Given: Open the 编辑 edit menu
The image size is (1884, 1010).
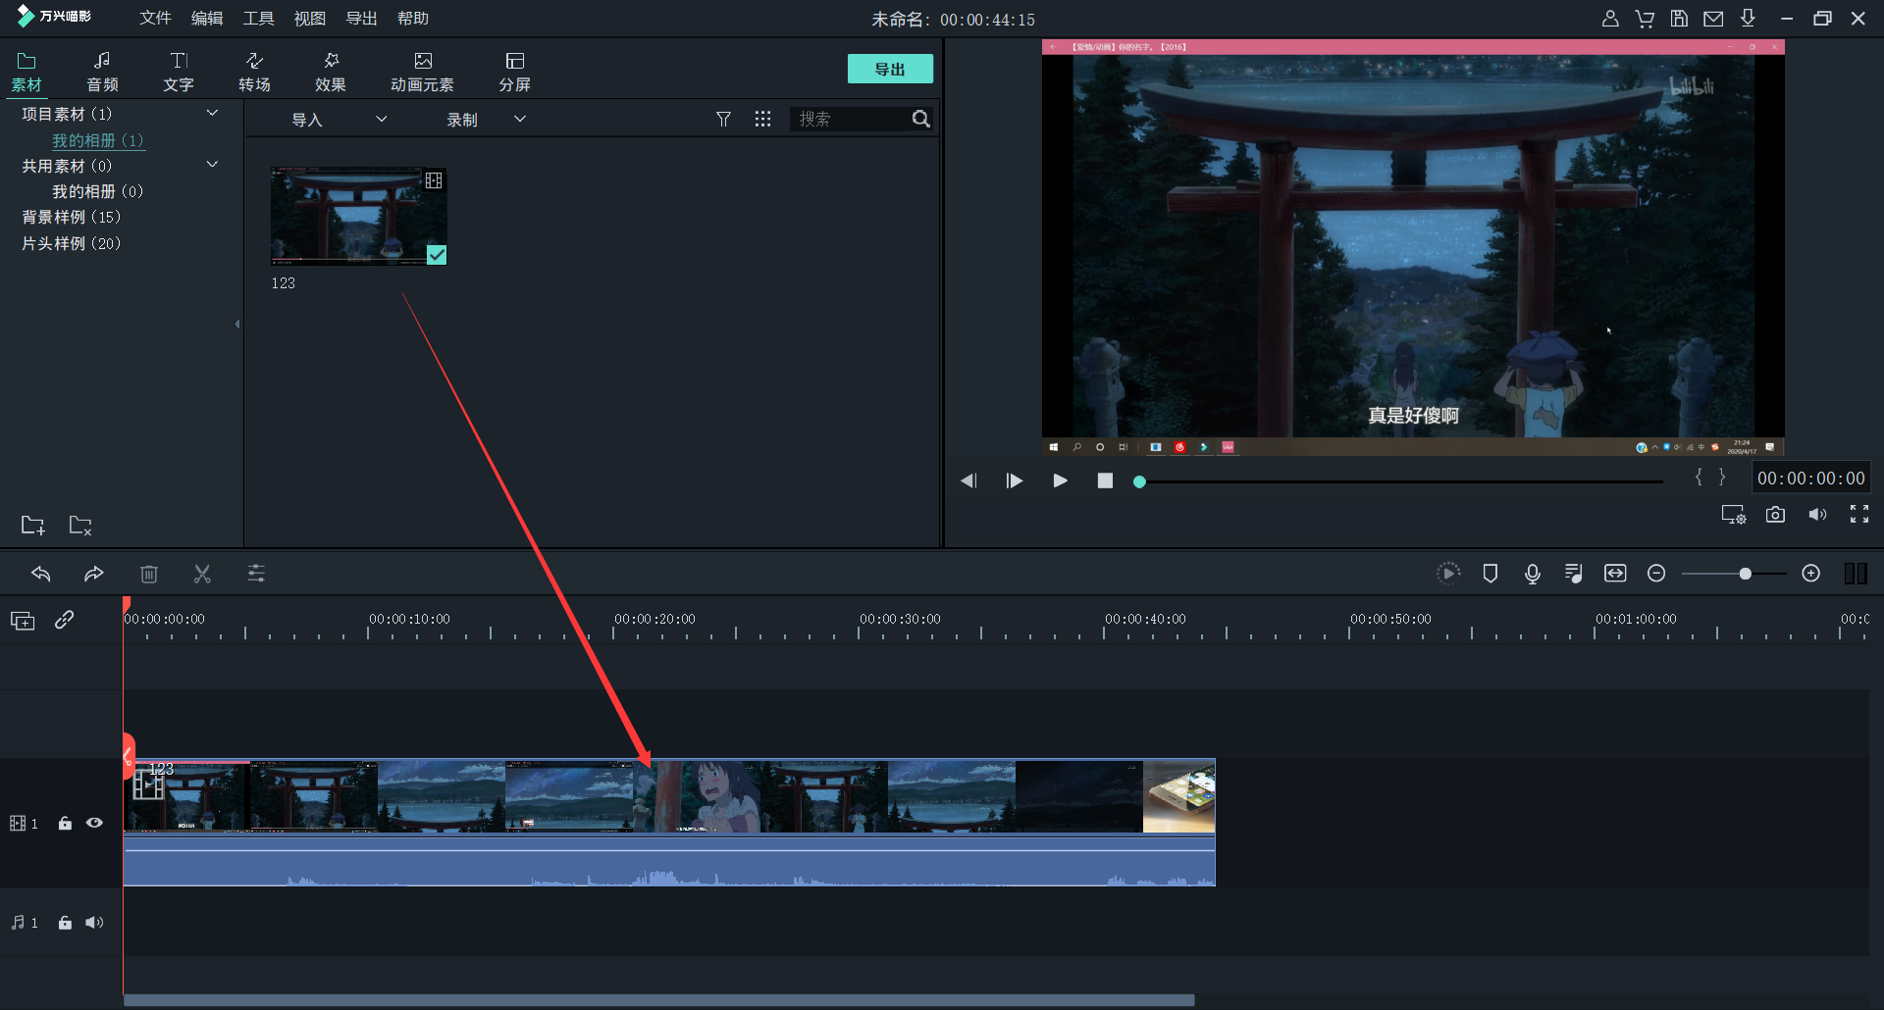Looking at the screenshot, I should pyautogui.click(x=206, y=19).
